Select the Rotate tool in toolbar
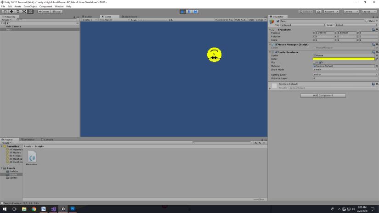The width and height of the screenshot is (379, 213). (18, 11)
